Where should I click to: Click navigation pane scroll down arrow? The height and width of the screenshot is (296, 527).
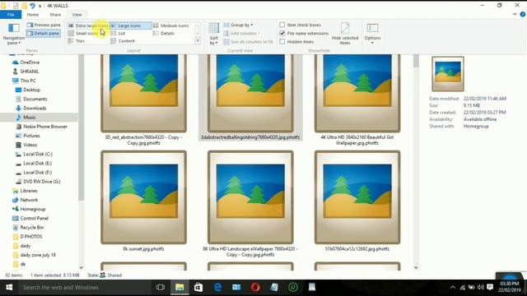[81, 267]
